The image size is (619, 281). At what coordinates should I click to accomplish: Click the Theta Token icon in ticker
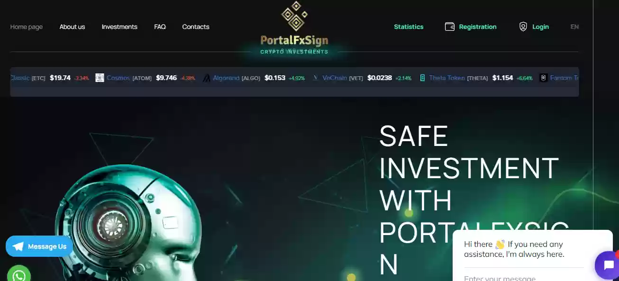point(422,78)
